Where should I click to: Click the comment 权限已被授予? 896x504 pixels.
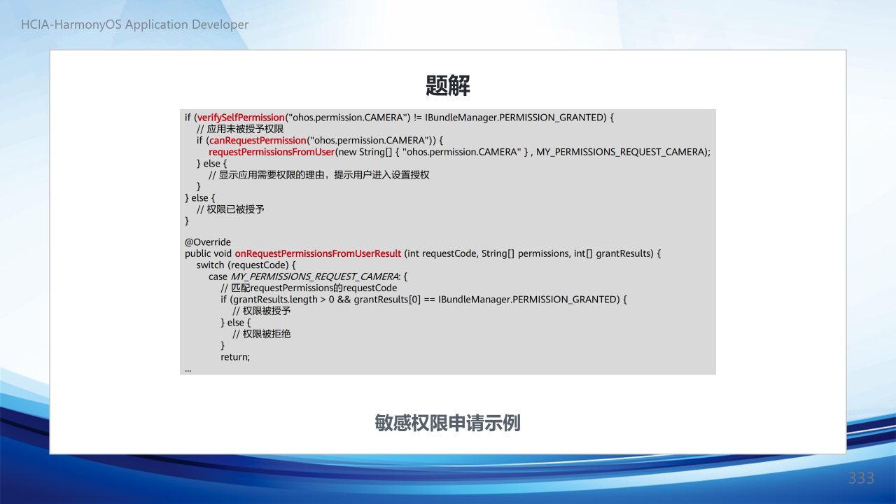(x=230, y=209)
